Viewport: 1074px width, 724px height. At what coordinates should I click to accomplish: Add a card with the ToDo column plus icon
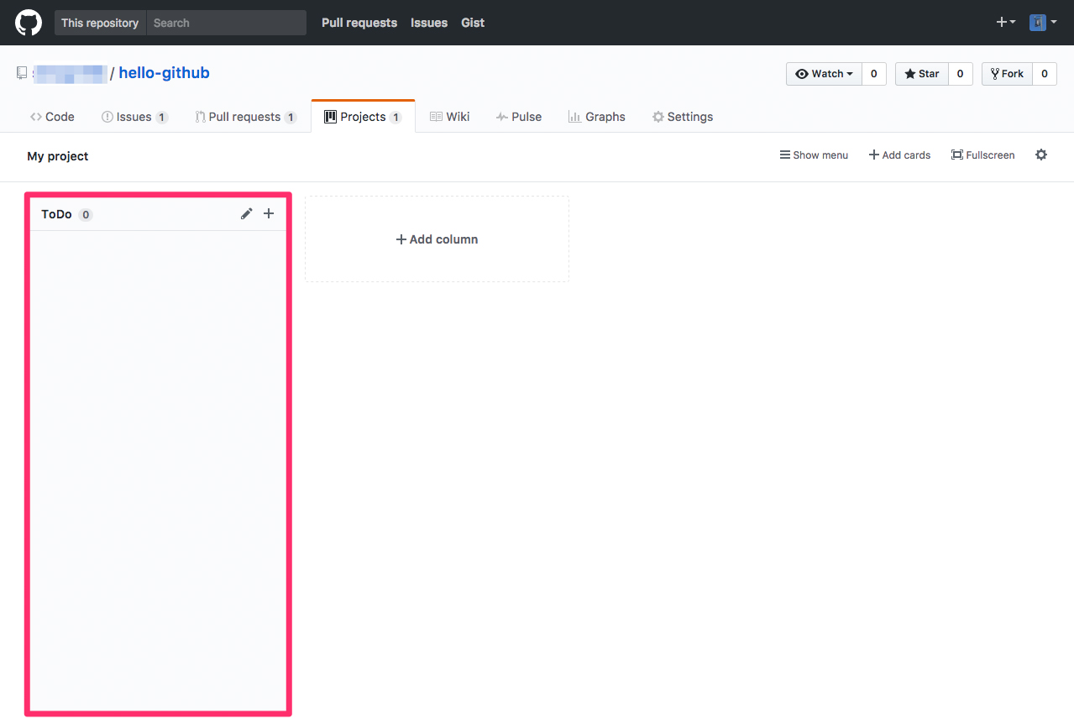[269, 213]
